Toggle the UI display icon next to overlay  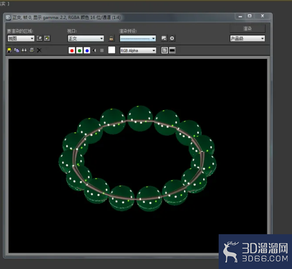coord(172,50)
